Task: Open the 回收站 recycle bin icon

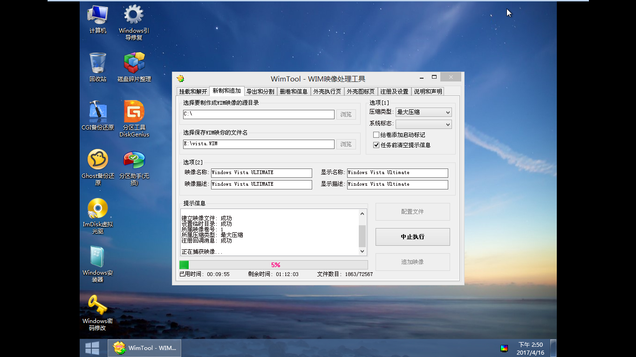Action: click(98, 67)
